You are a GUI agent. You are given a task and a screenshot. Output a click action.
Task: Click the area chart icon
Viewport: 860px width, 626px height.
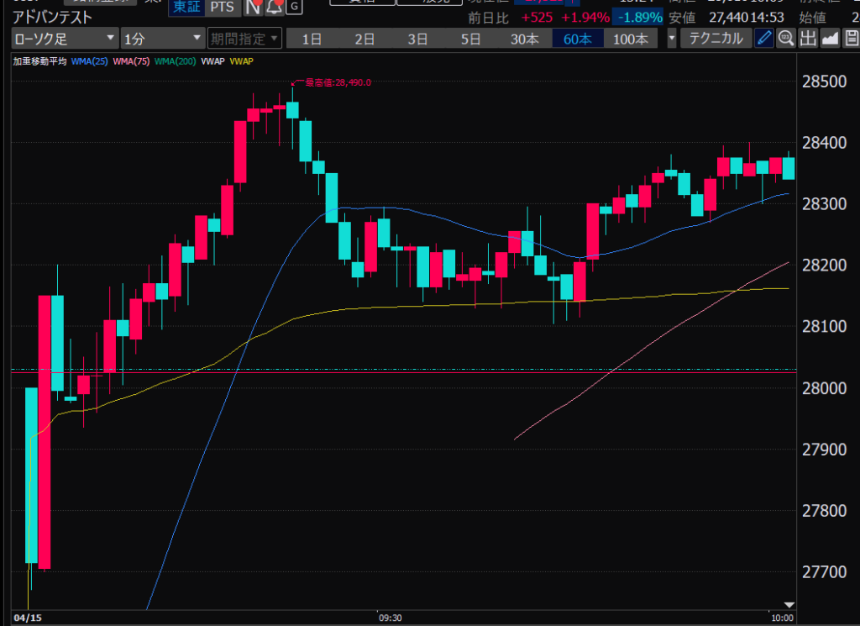point(830,39)
